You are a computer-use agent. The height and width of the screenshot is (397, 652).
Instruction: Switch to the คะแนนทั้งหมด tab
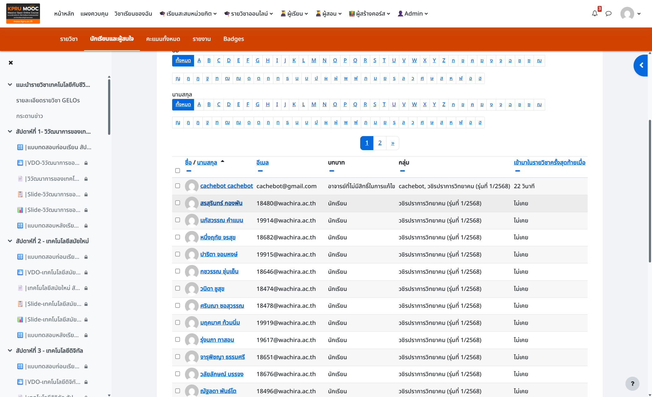[163, 39]
